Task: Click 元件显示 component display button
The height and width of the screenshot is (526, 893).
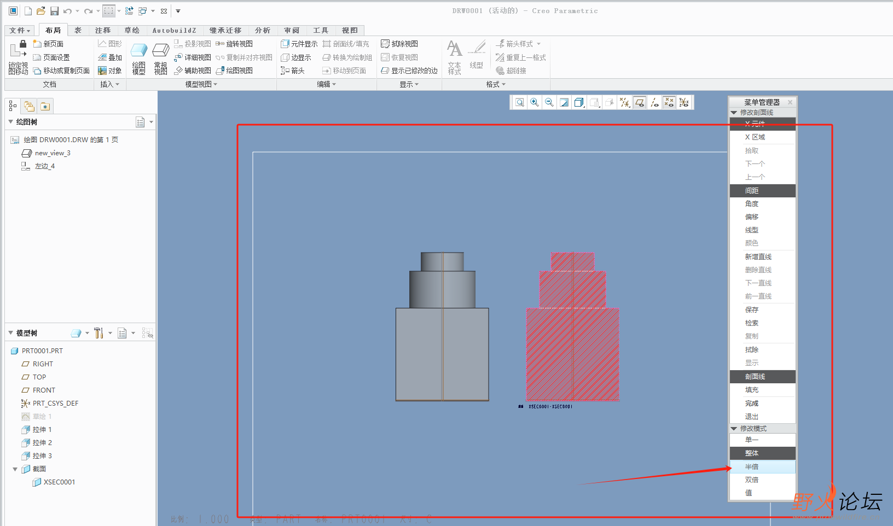Action: (x=299, y=44)
